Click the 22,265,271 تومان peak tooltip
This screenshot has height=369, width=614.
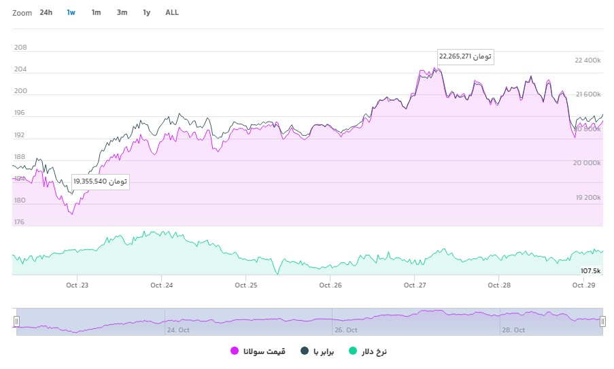pos(465,56)
